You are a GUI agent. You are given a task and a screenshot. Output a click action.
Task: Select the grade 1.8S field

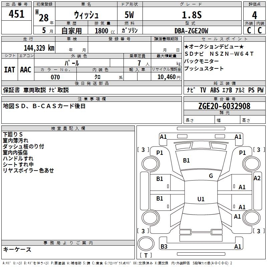pyautogui.click(x=191, y=15)
